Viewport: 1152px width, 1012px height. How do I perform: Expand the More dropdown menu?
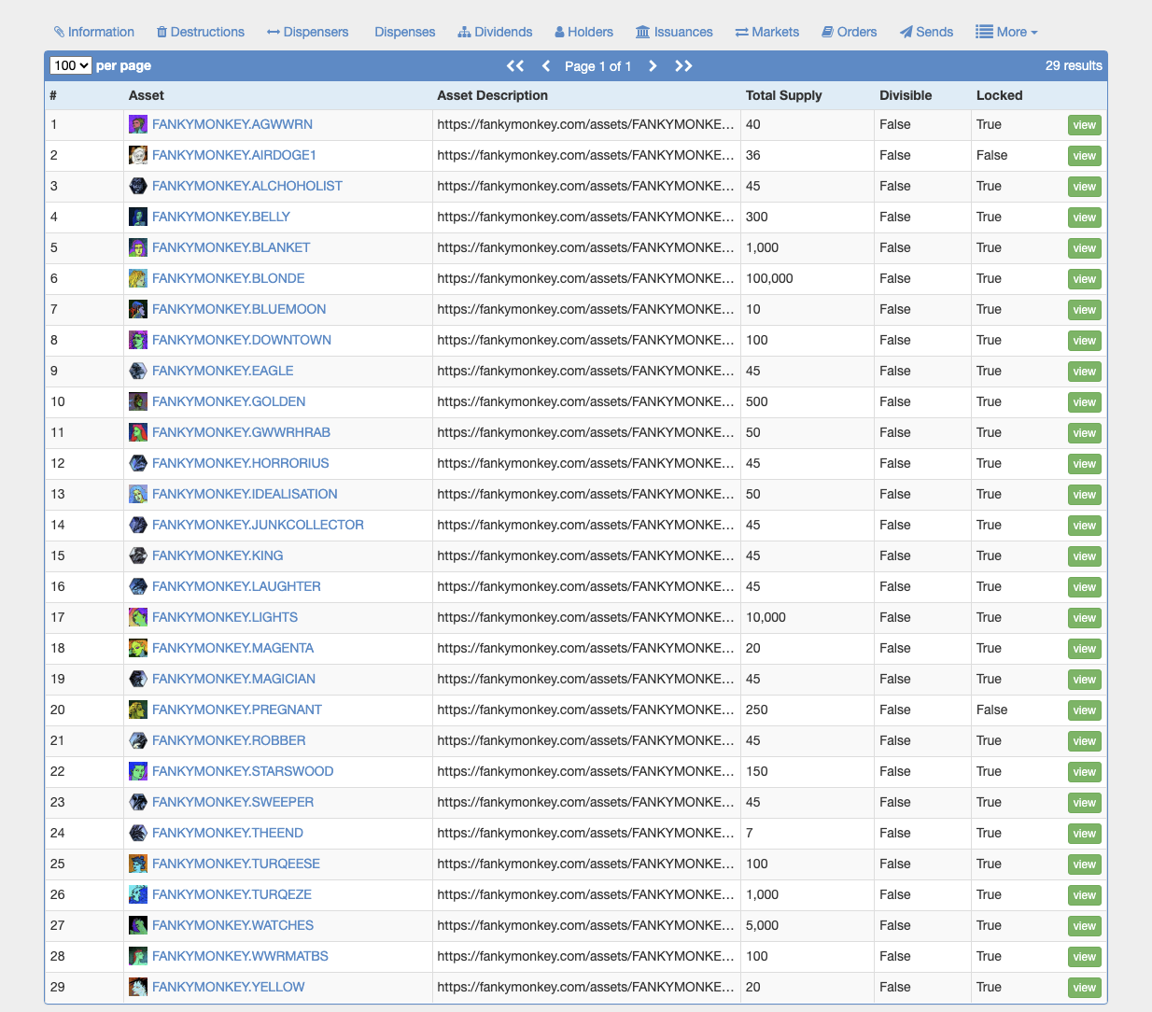(x=1006, y=32)
